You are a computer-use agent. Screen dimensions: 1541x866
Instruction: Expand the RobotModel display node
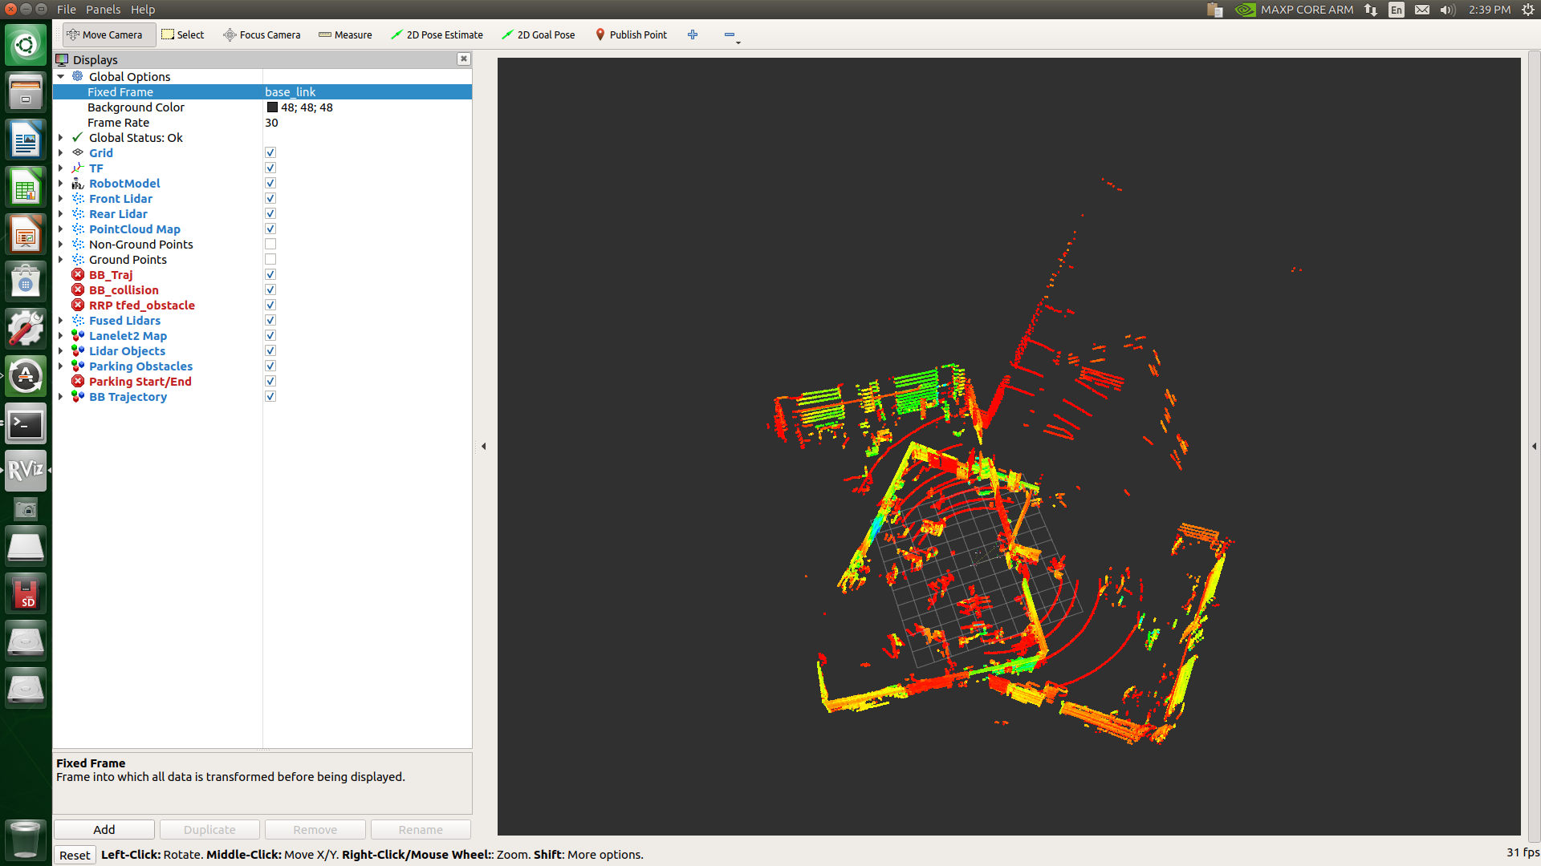pos(60,183)
